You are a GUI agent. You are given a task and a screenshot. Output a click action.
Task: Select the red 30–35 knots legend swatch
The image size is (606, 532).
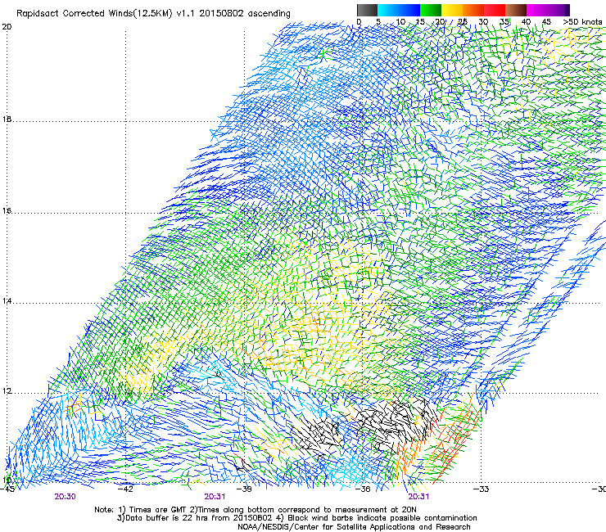pyautogui.click(x=495, y=10)
